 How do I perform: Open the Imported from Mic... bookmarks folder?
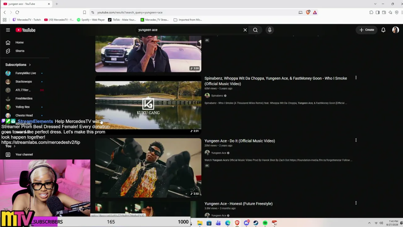(x=188, y=20)
